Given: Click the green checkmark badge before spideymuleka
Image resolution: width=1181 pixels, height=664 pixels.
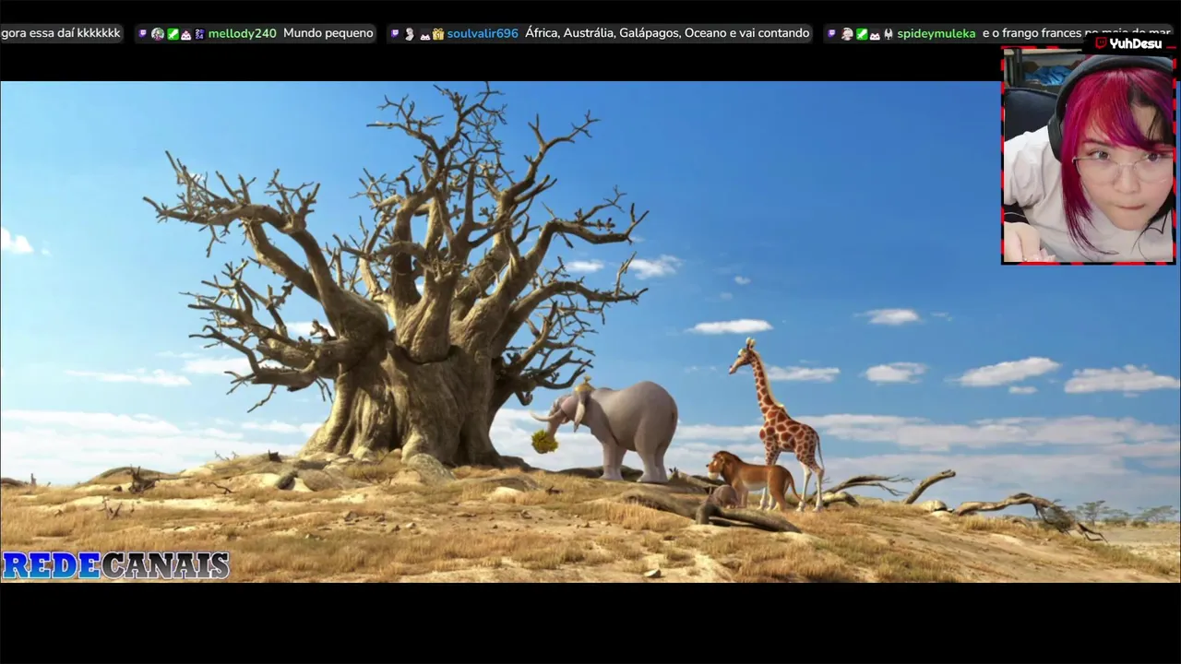Looking at the screenshot, I should pos(862,33).
